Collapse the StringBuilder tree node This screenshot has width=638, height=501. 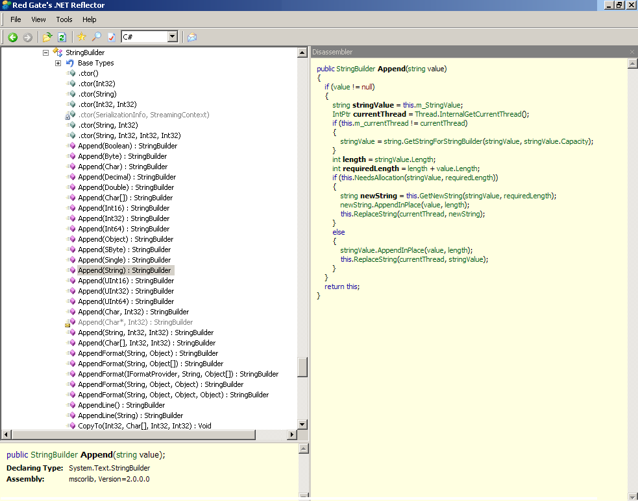coord(45,52)
